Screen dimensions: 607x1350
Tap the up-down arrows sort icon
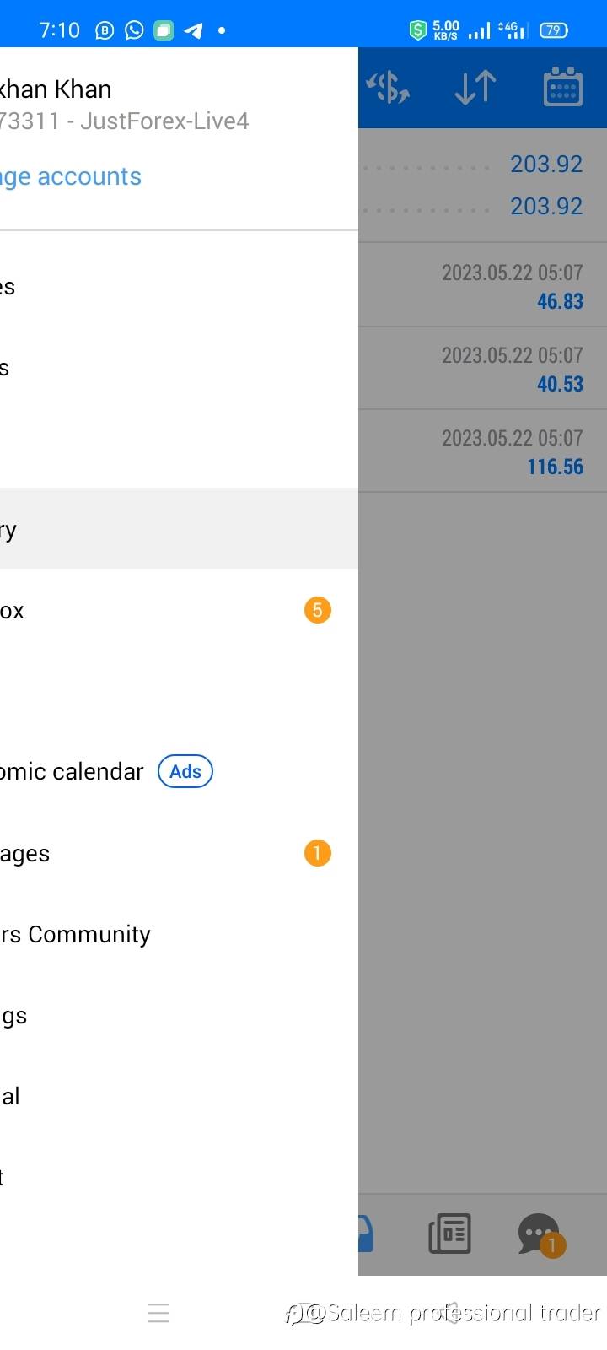pyautogui.click(x=475, y=88)
